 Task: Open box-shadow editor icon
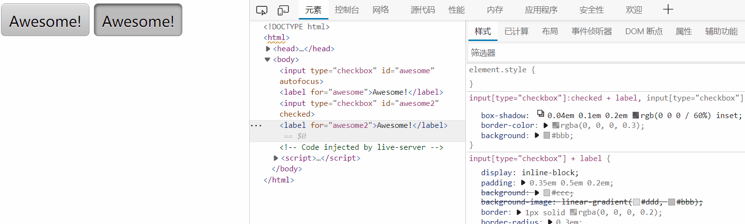[541, 114]
